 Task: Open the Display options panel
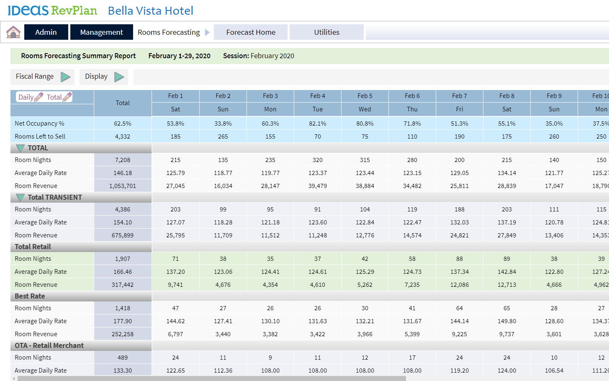pyautogui.click(x=96, y=77)
